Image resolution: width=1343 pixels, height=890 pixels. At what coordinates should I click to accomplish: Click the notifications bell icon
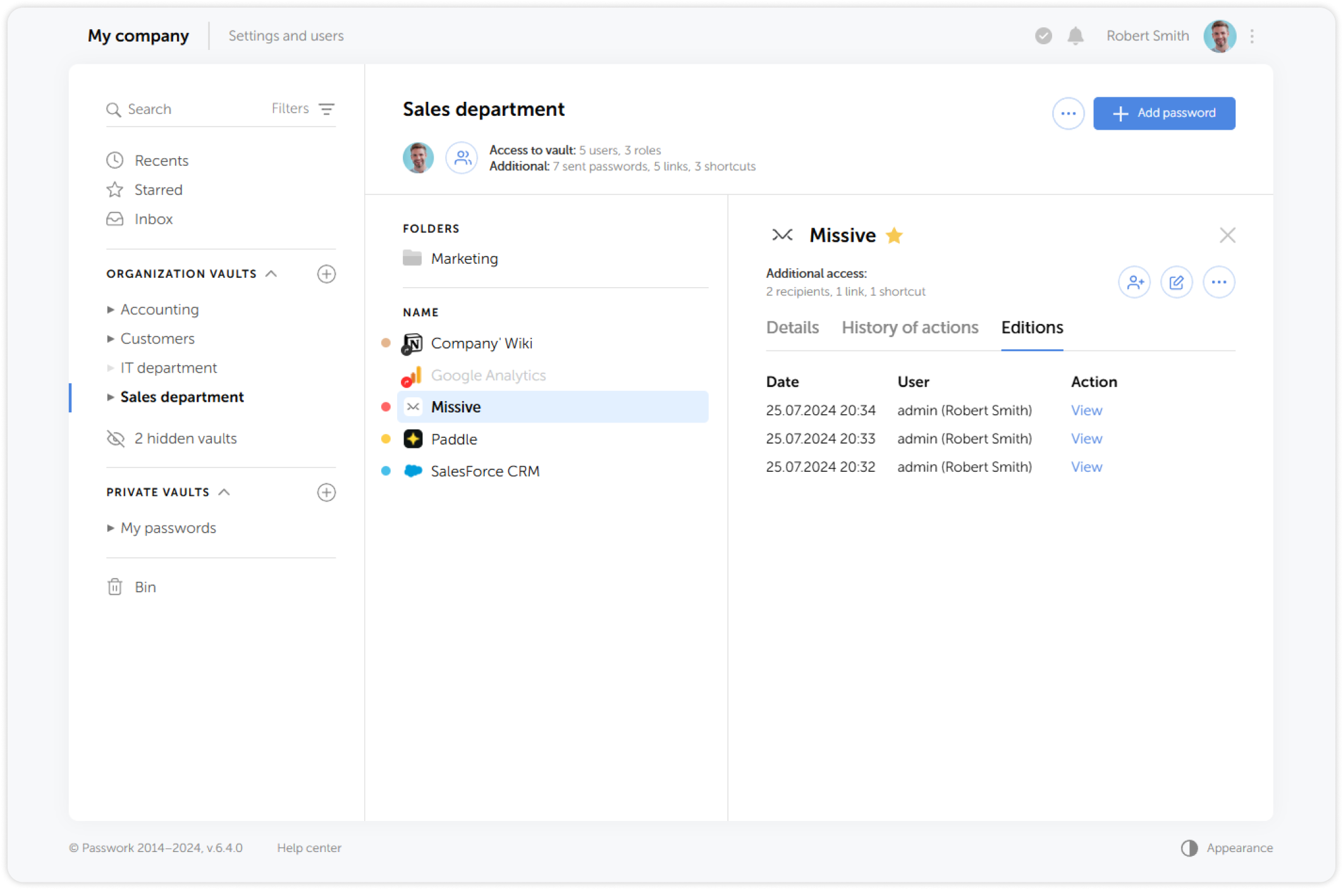click(1075, 36)
